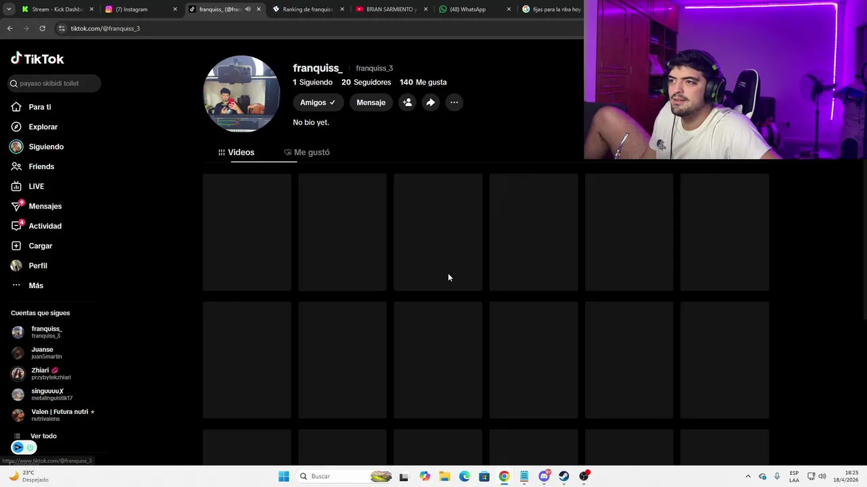Open the LIVE section
Screen dimensions: 867x487
28,186
